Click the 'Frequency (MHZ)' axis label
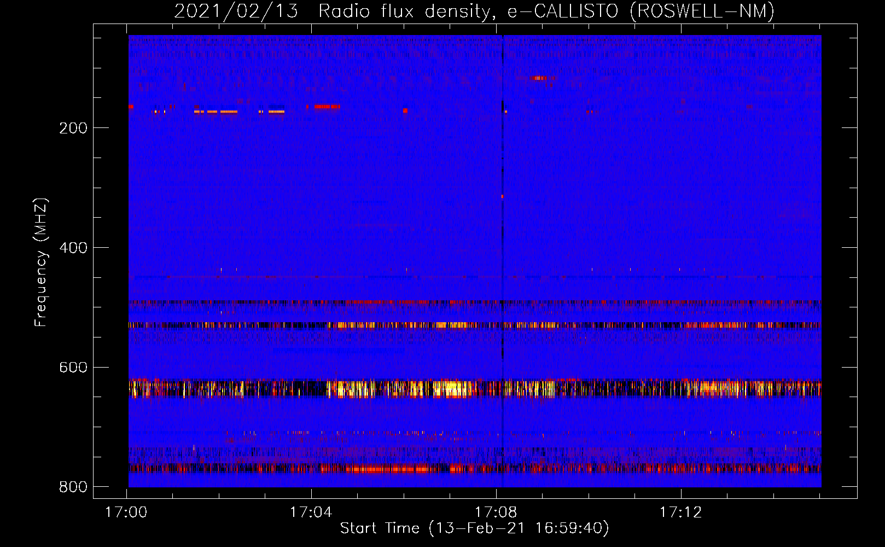The height and width of the screenshot is (547, 885). tap(41, 263)
